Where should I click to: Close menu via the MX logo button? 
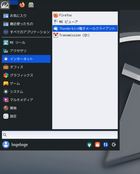pyautogui.click(x=5, y=5)
